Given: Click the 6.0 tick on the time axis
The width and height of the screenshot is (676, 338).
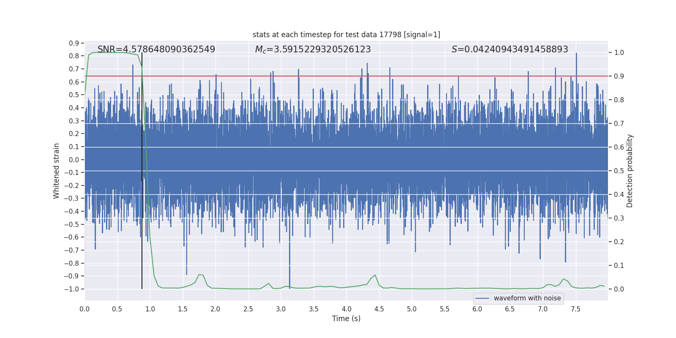Looking at the screenshot, I should click(477, 309).
